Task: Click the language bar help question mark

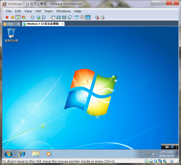Action: point(172,147)
